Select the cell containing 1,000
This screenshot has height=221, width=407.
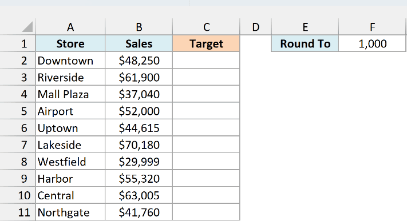pyautogui.click(x=373, y=43)
